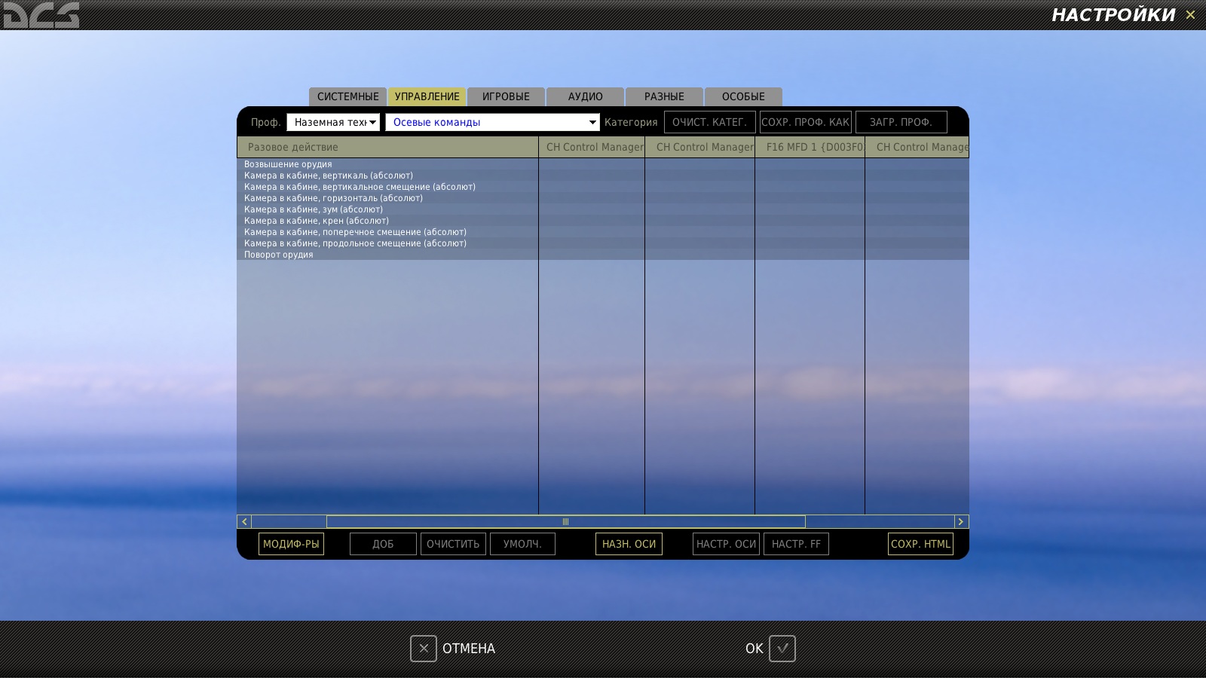Click the left scroll arrow
Image resolution: width=1206 pixels, height=678 pixels.
tap(244, 521)
